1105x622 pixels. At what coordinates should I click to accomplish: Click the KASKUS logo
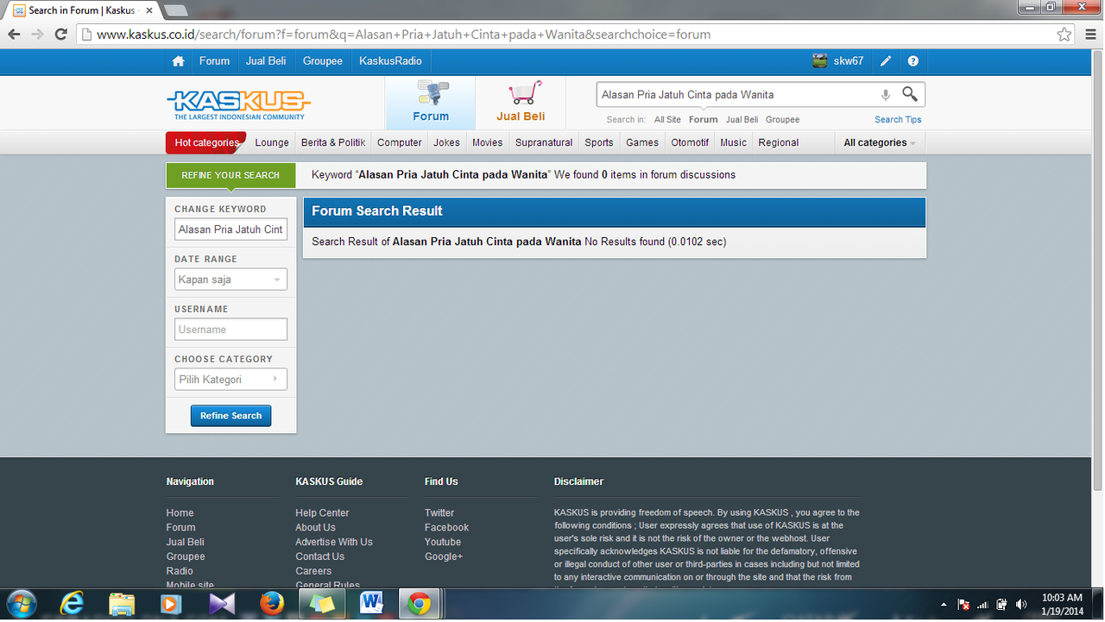238,104
